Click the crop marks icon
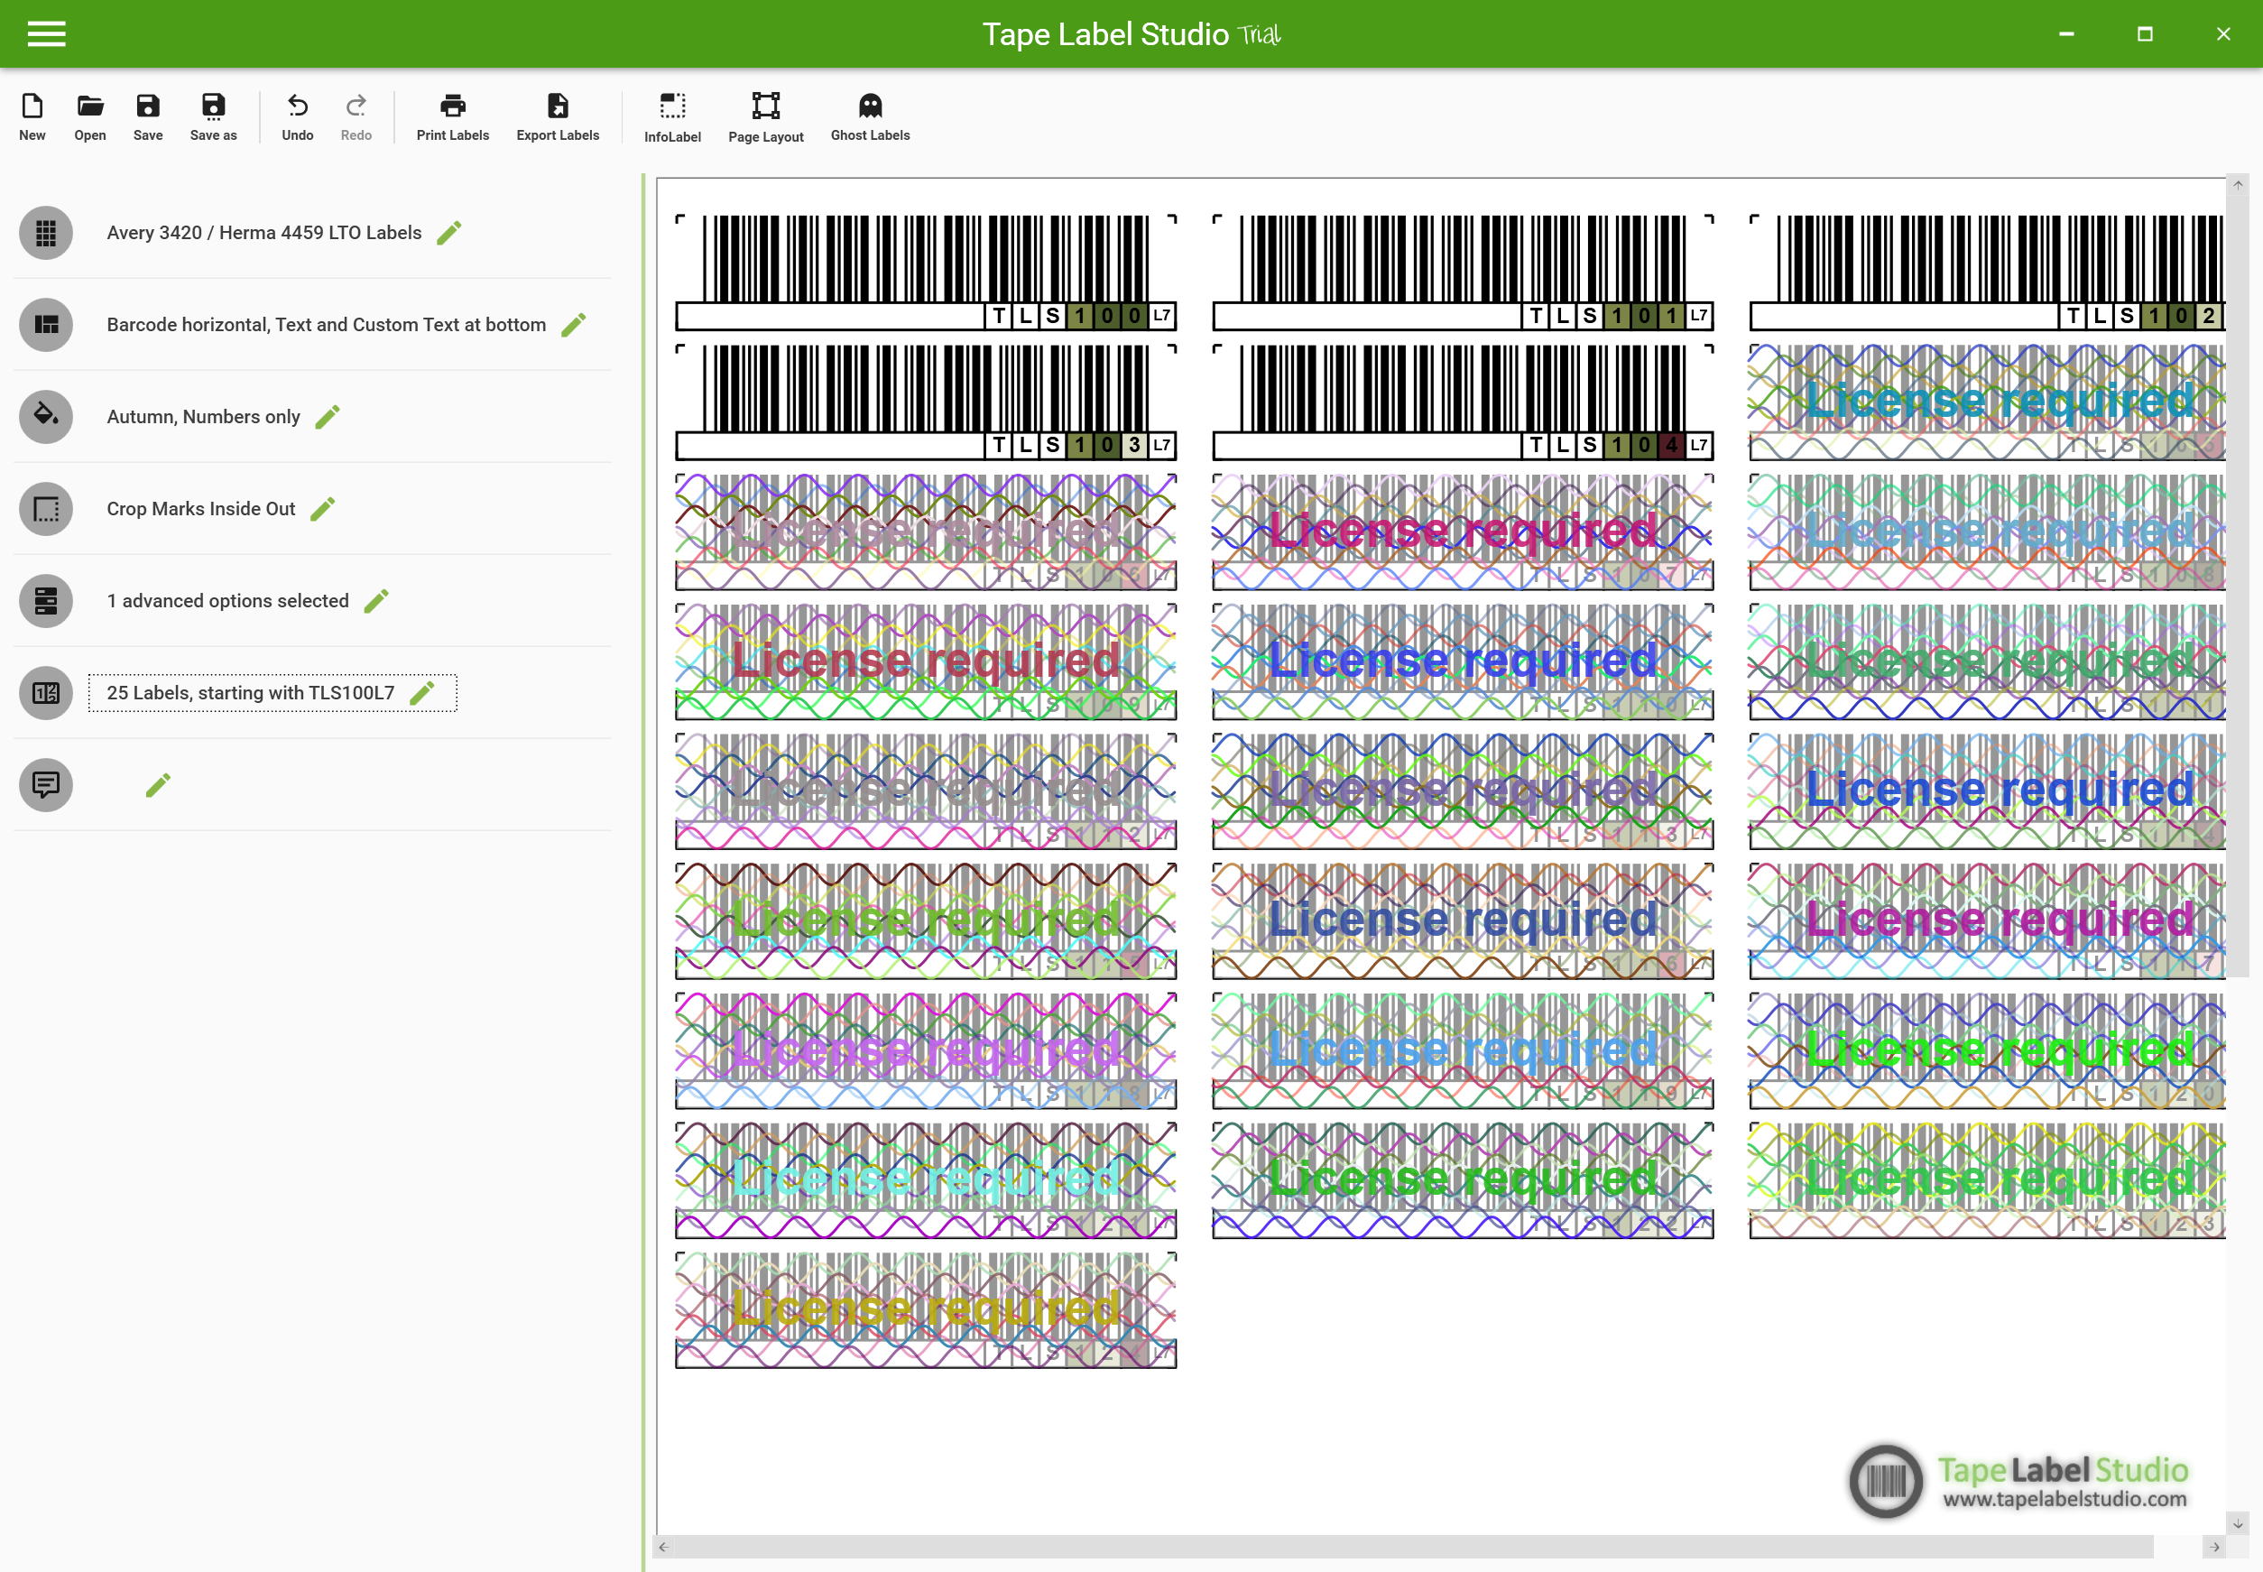Image resolution: width=2263 pixels, height=1572 pixels. tap(46, 509)
